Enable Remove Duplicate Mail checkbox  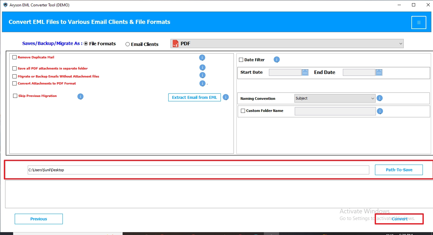(14, 57)
